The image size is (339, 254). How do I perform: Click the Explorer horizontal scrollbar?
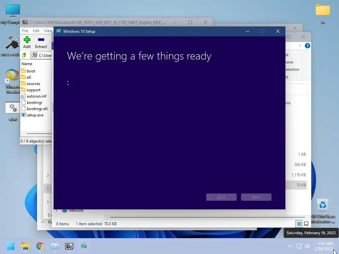(207, 217)
